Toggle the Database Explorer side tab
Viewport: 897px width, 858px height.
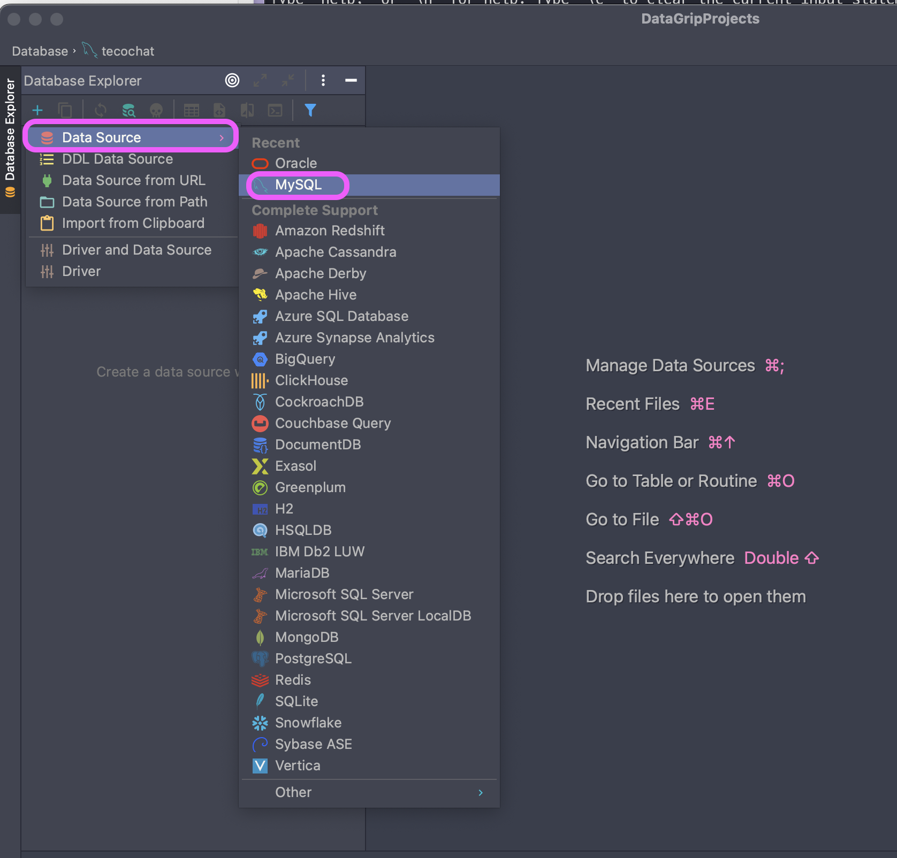10,139
